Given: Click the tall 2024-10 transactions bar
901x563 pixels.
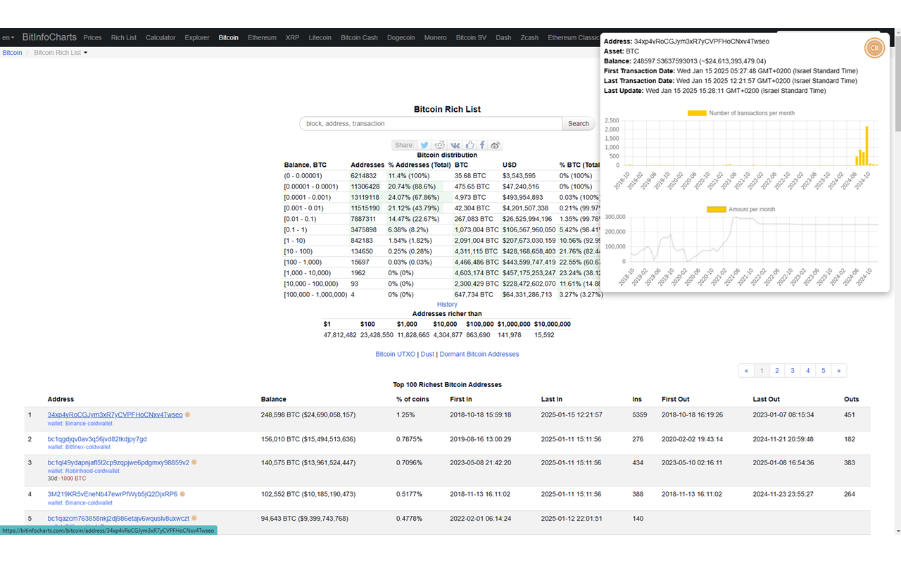Looking at the screenshot, I should [x=867, y=146].
